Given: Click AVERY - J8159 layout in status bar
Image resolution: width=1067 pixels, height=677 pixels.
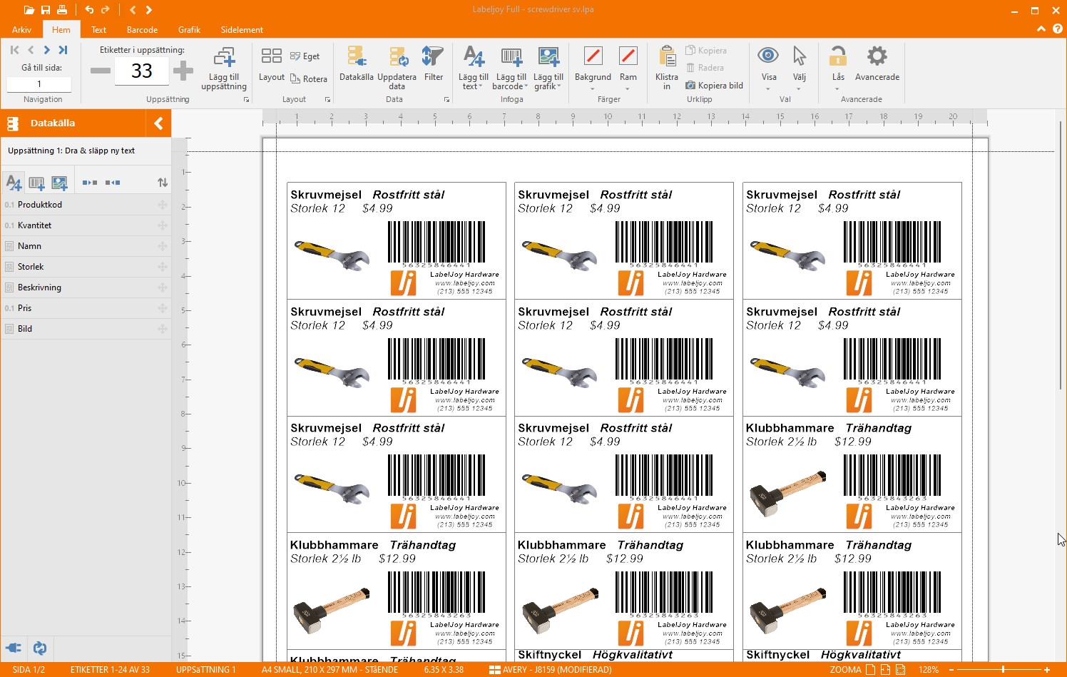Looking at the screenshot, I should point(551,670).
